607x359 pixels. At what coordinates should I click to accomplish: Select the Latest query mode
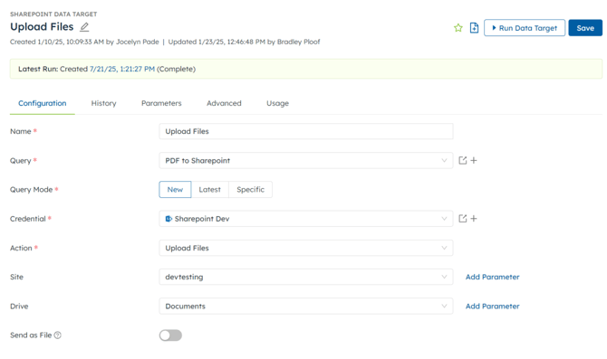point(210,189)
